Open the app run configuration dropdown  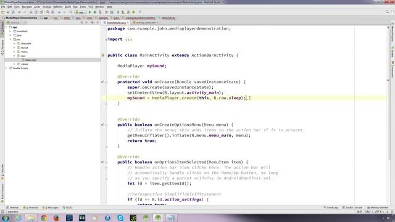click(81, 12)
